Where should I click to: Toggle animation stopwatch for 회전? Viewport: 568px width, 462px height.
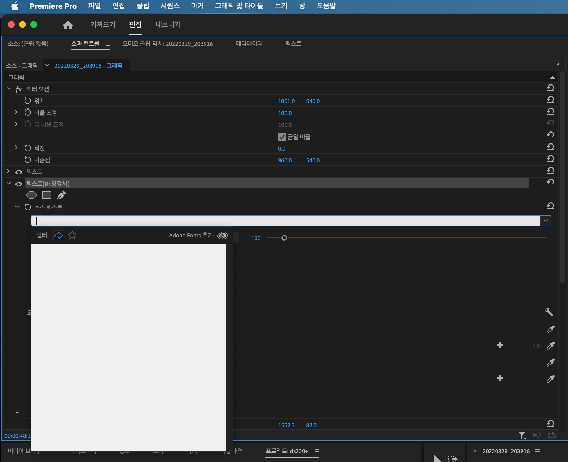[x=28, y=148]
